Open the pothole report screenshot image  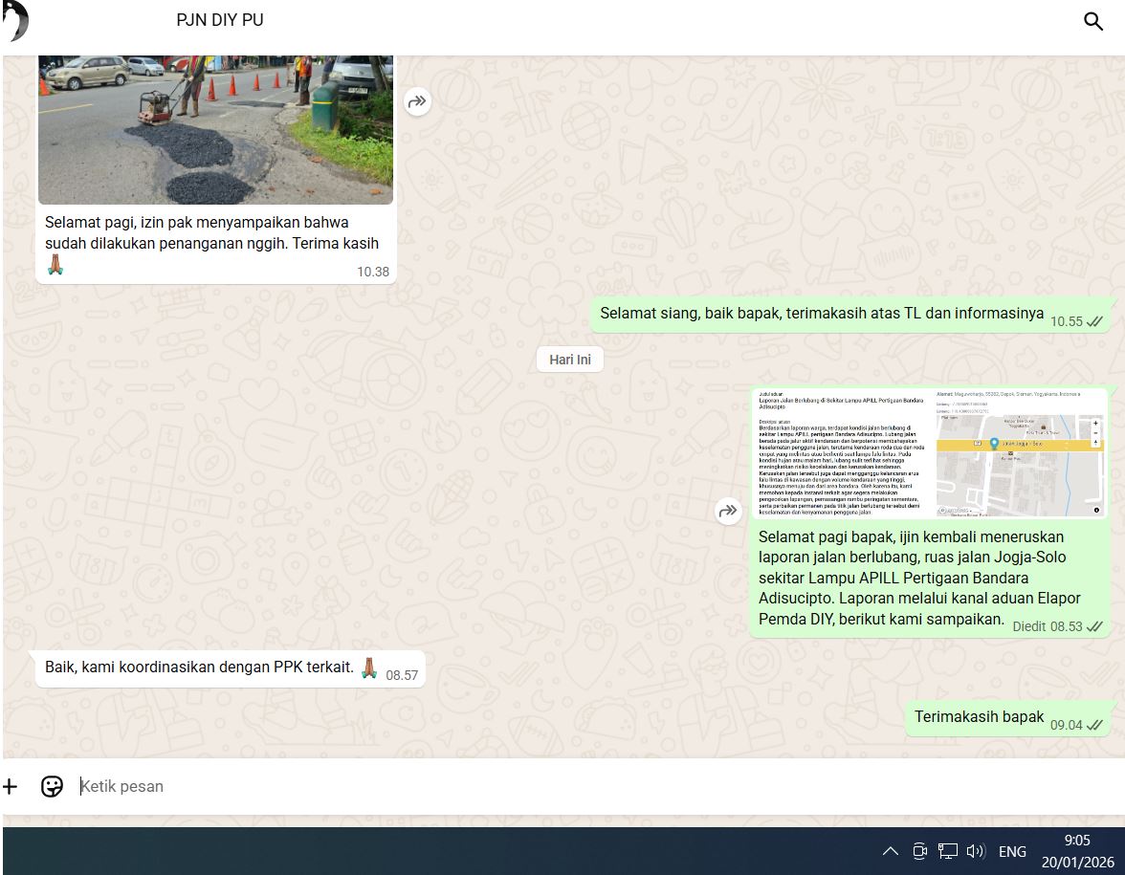point(929,453)
